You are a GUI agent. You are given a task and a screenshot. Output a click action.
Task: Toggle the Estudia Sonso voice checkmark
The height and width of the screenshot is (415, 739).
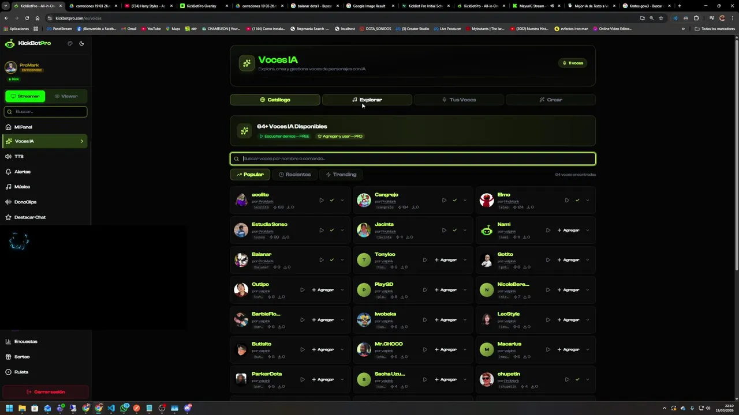point(332,230)
